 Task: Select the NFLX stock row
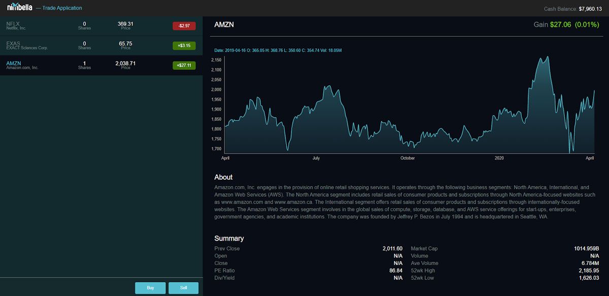point(101,26)
